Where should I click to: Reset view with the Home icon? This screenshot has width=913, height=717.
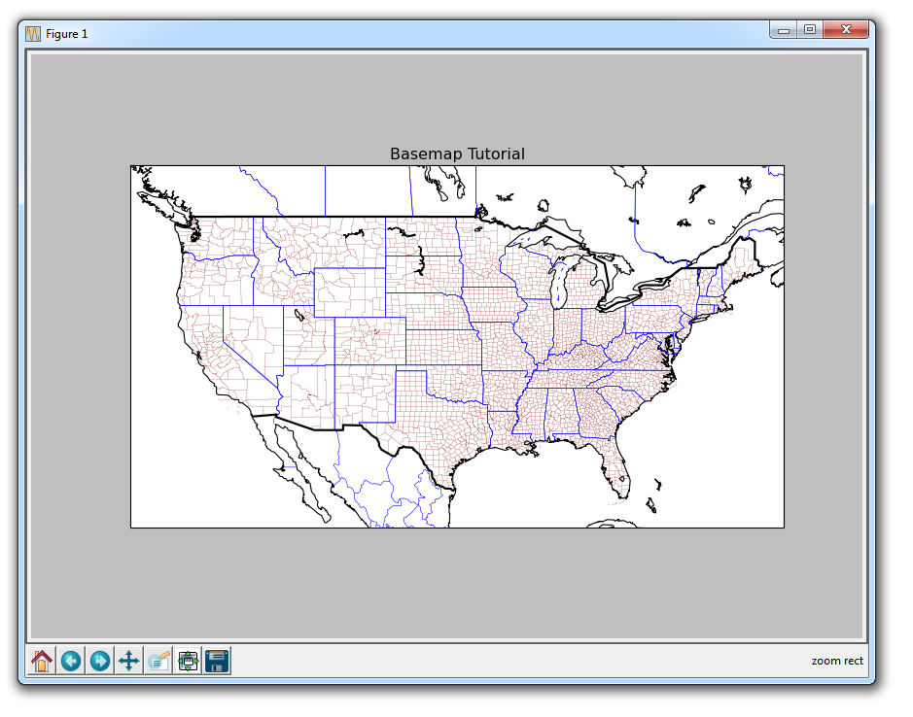(41, 661)
